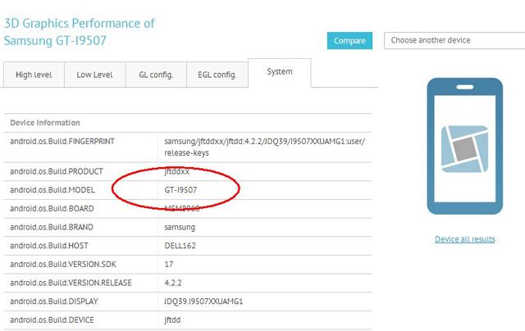Select the fingerprint value ending release-keys
Image resolution: width=525 pixels, height=331 pixels.
(264, 147)
